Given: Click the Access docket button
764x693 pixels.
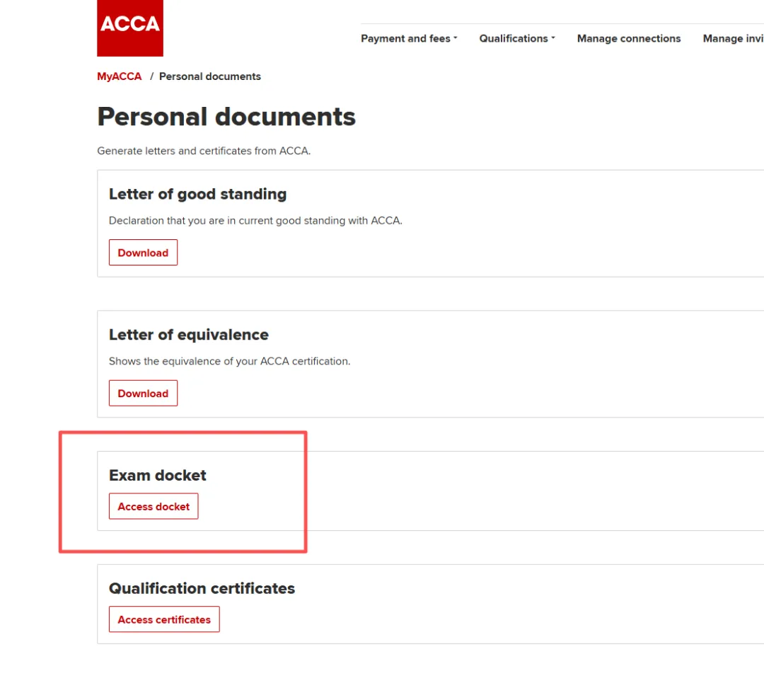Looking at the screenshot, I should click(154, 506).
